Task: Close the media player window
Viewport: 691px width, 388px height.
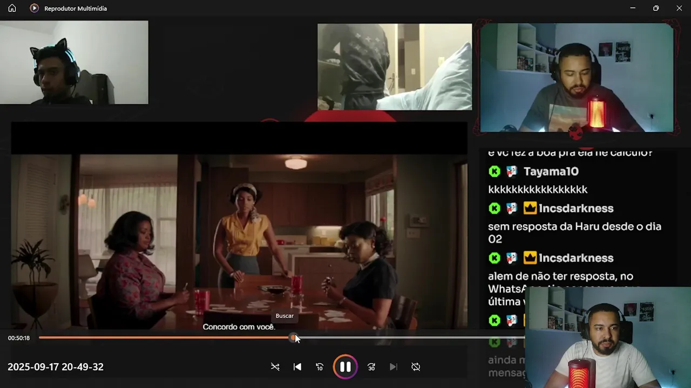Action: point(679,8)
